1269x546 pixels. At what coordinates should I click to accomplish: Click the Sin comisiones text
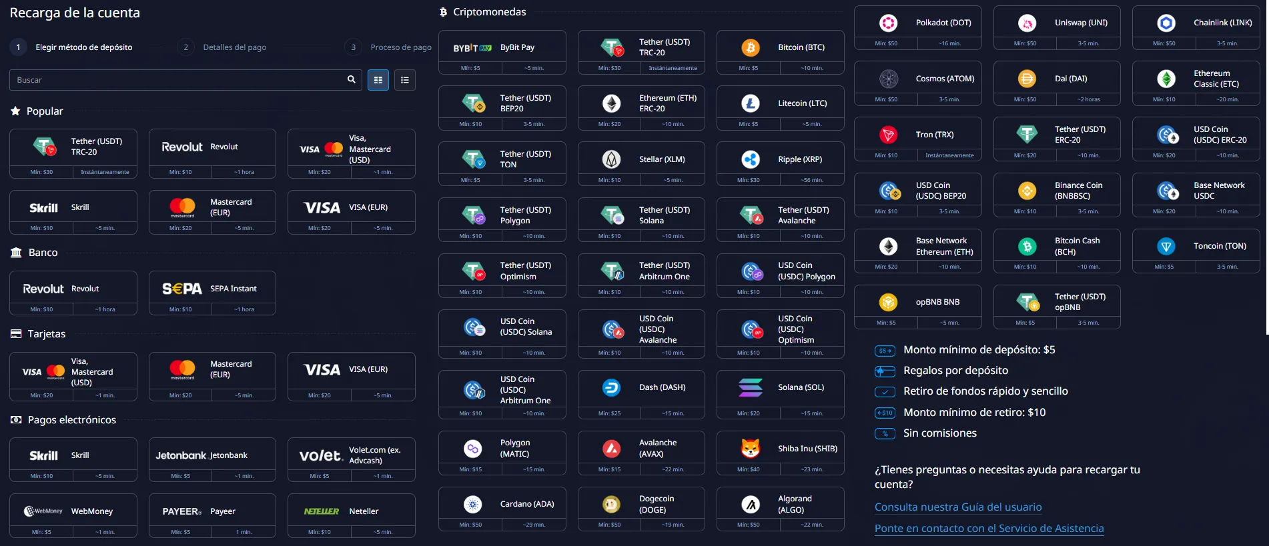[x=940, y=433]
